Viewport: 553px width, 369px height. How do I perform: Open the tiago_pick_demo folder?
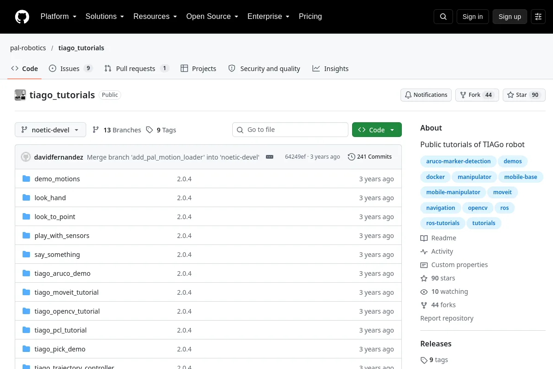pyautogui.click(x=60, y=349)
